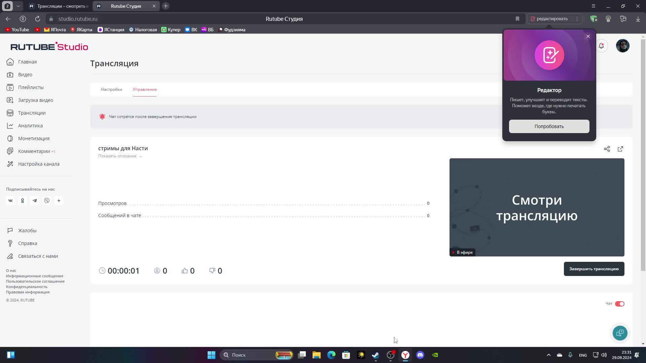Open Odnoklassniki social link icon
This screenshot has height=363, width=646.
click(x=23, y=201)
